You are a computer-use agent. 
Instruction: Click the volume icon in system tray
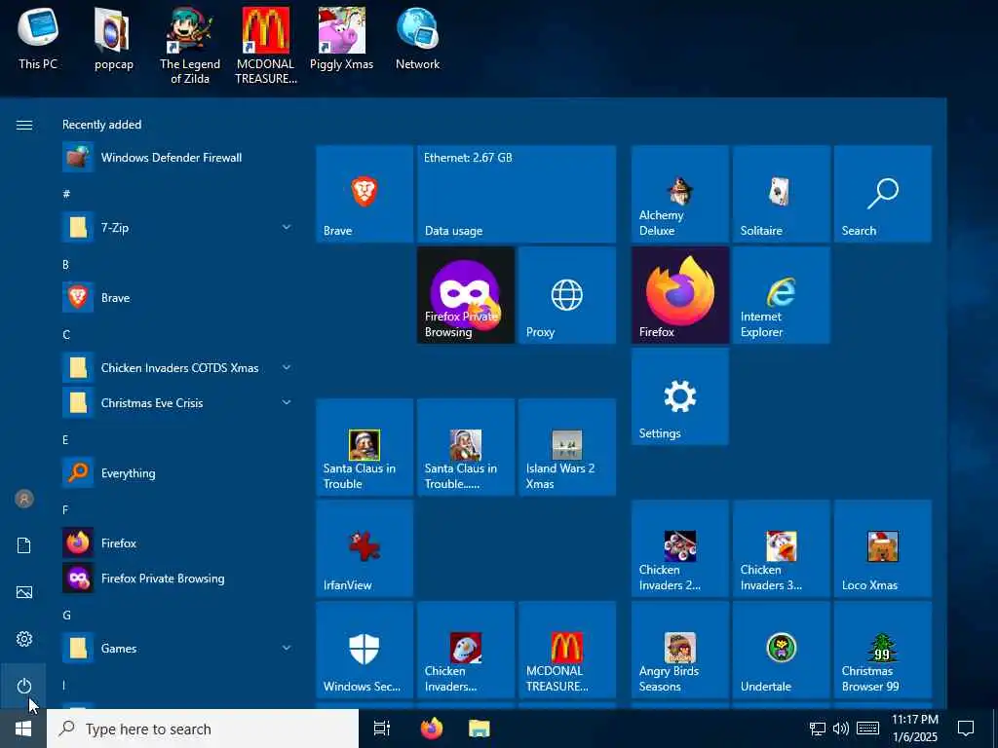click(841, 729)
